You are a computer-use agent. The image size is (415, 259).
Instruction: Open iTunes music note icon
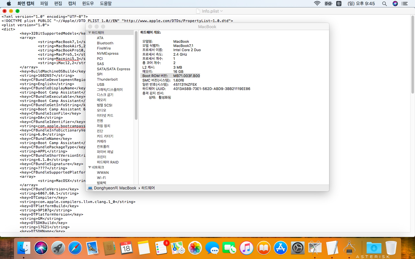pos(247,248)
